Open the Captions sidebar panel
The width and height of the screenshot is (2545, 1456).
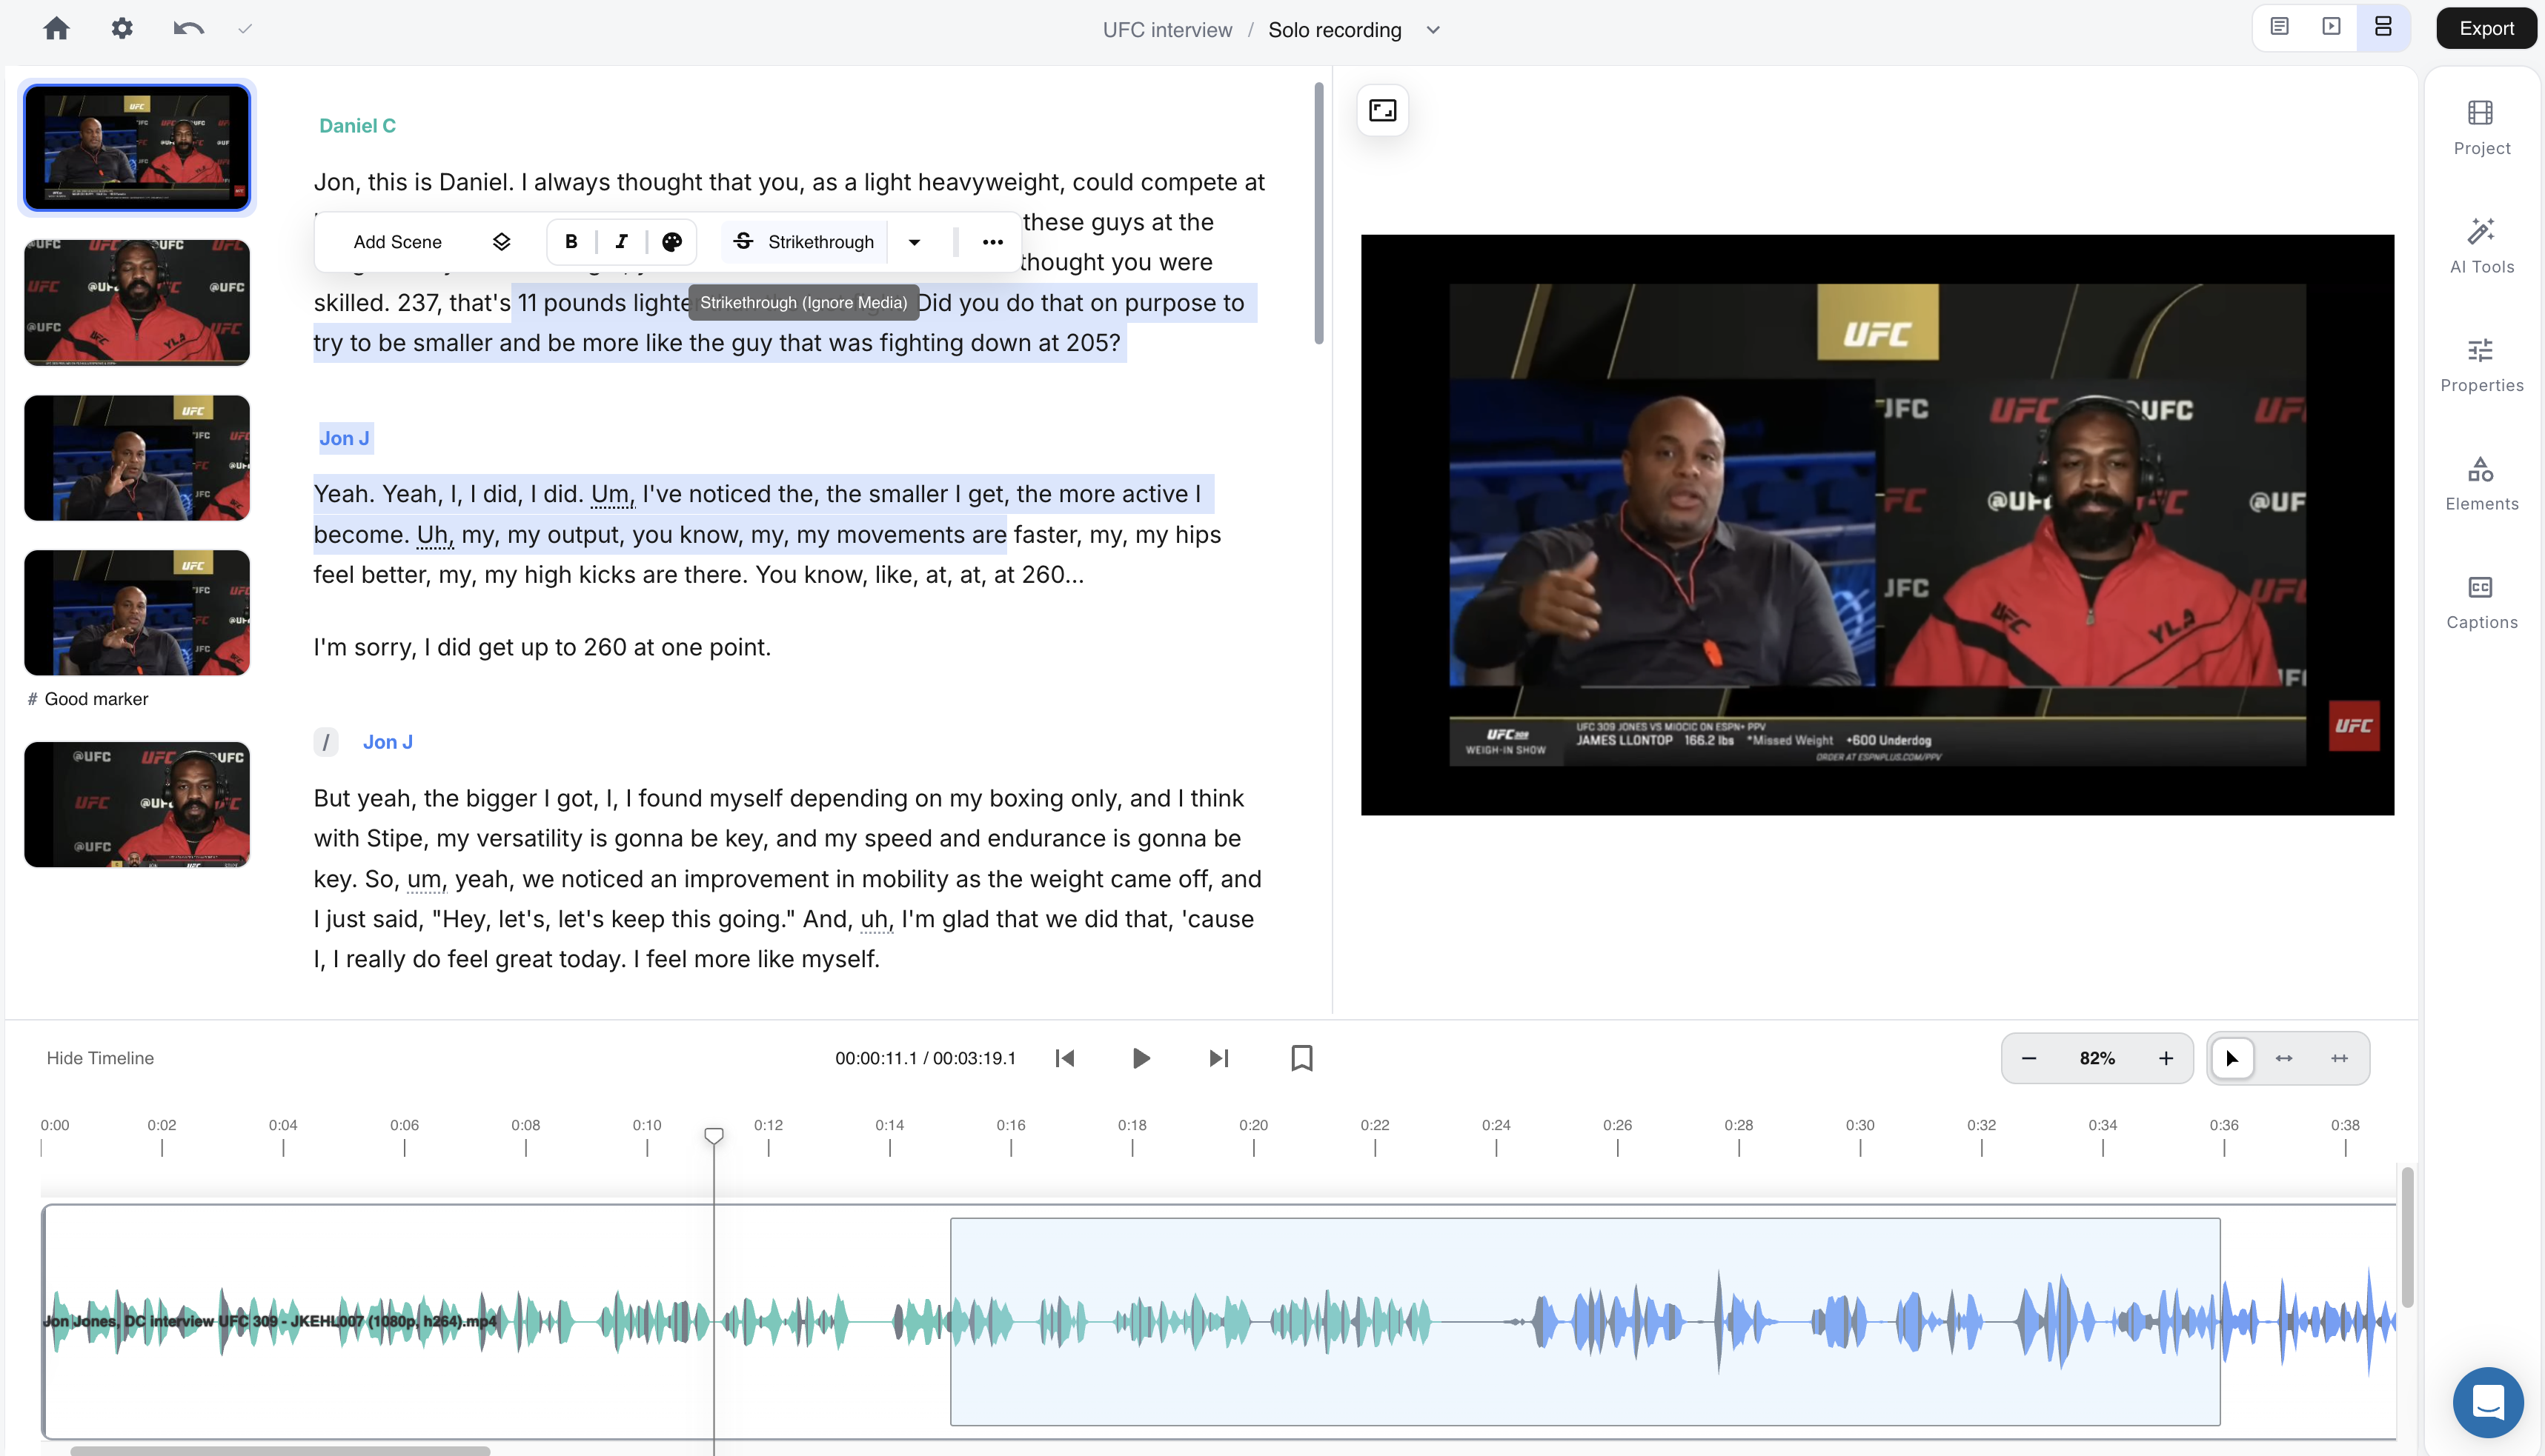[x=2481, y=601]
